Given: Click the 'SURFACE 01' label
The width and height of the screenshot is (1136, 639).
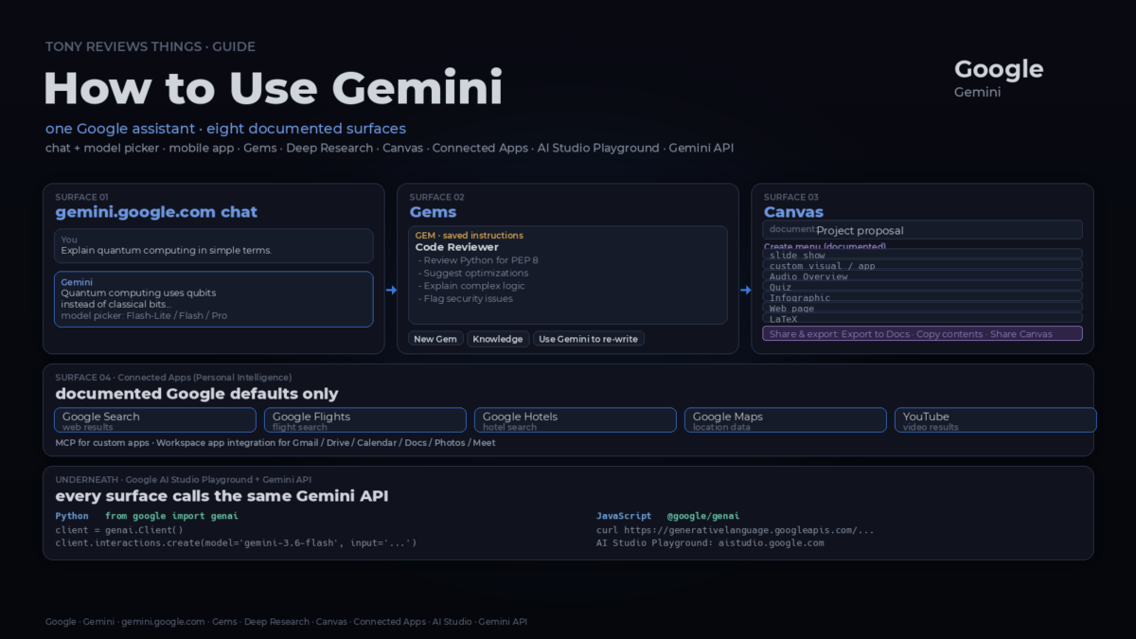Looking at the screenshot, I should pyautogui.click(x=81, y=197).
